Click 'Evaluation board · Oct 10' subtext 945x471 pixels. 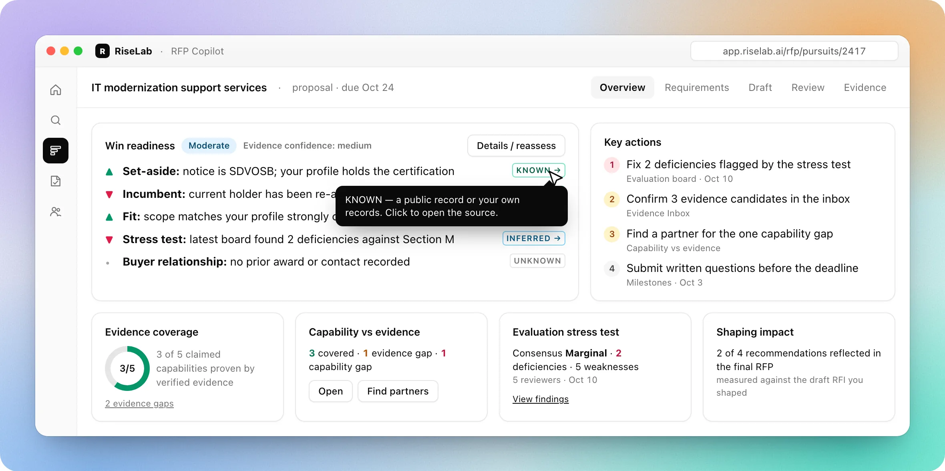click(x=680, y=179)
